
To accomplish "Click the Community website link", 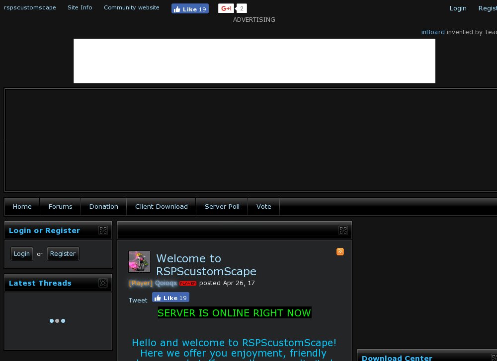I will tap(132, 7).
